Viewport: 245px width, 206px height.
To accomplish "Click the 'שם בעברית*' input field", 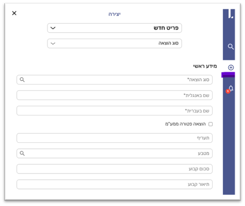I will click(114, 111).
